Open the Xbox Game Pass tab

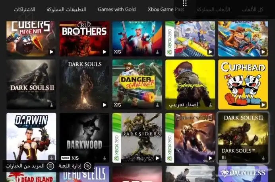coord(166,10)
